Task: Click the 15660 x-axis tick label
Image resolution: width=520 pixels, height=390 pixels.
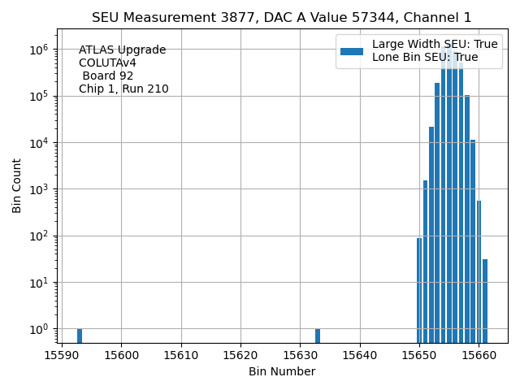Action: tap(478, 355)
